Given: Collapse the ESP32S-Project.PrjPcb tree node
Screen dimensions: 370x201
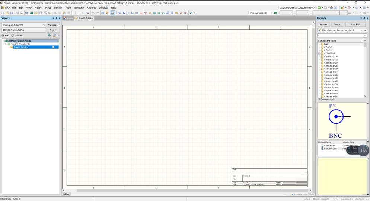Looking at the screenshot, I should [x=4, y=41].
